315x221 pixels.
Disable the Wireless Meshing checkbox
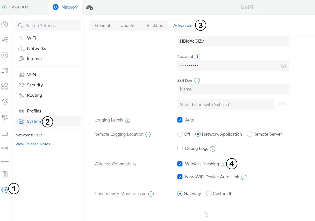tap(180, 164)
